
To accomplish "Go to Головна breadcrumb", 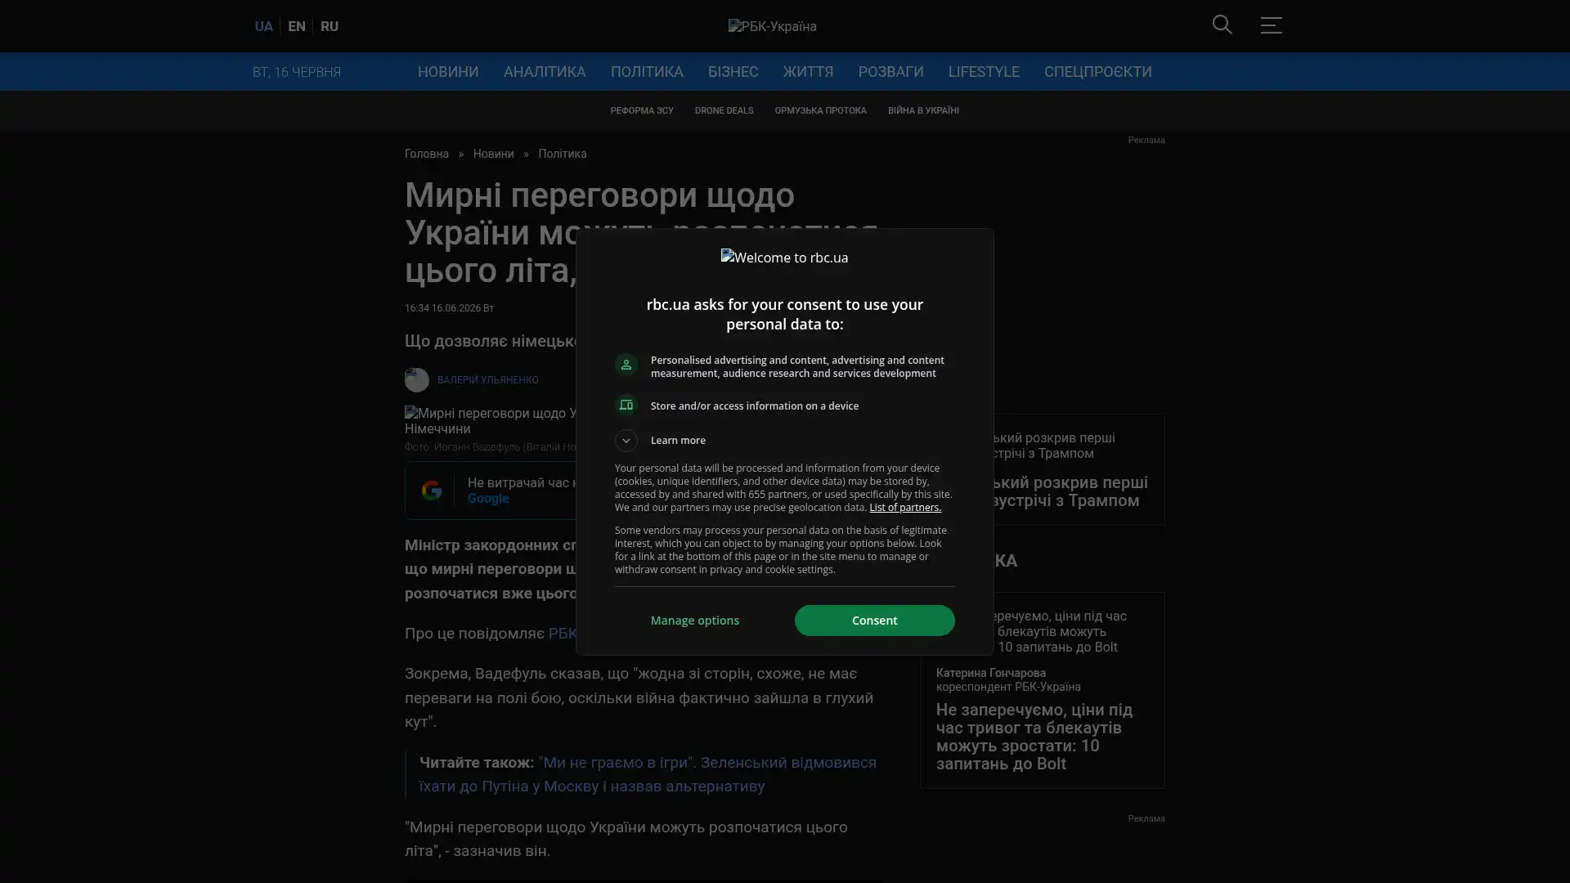I will (427, 154).
